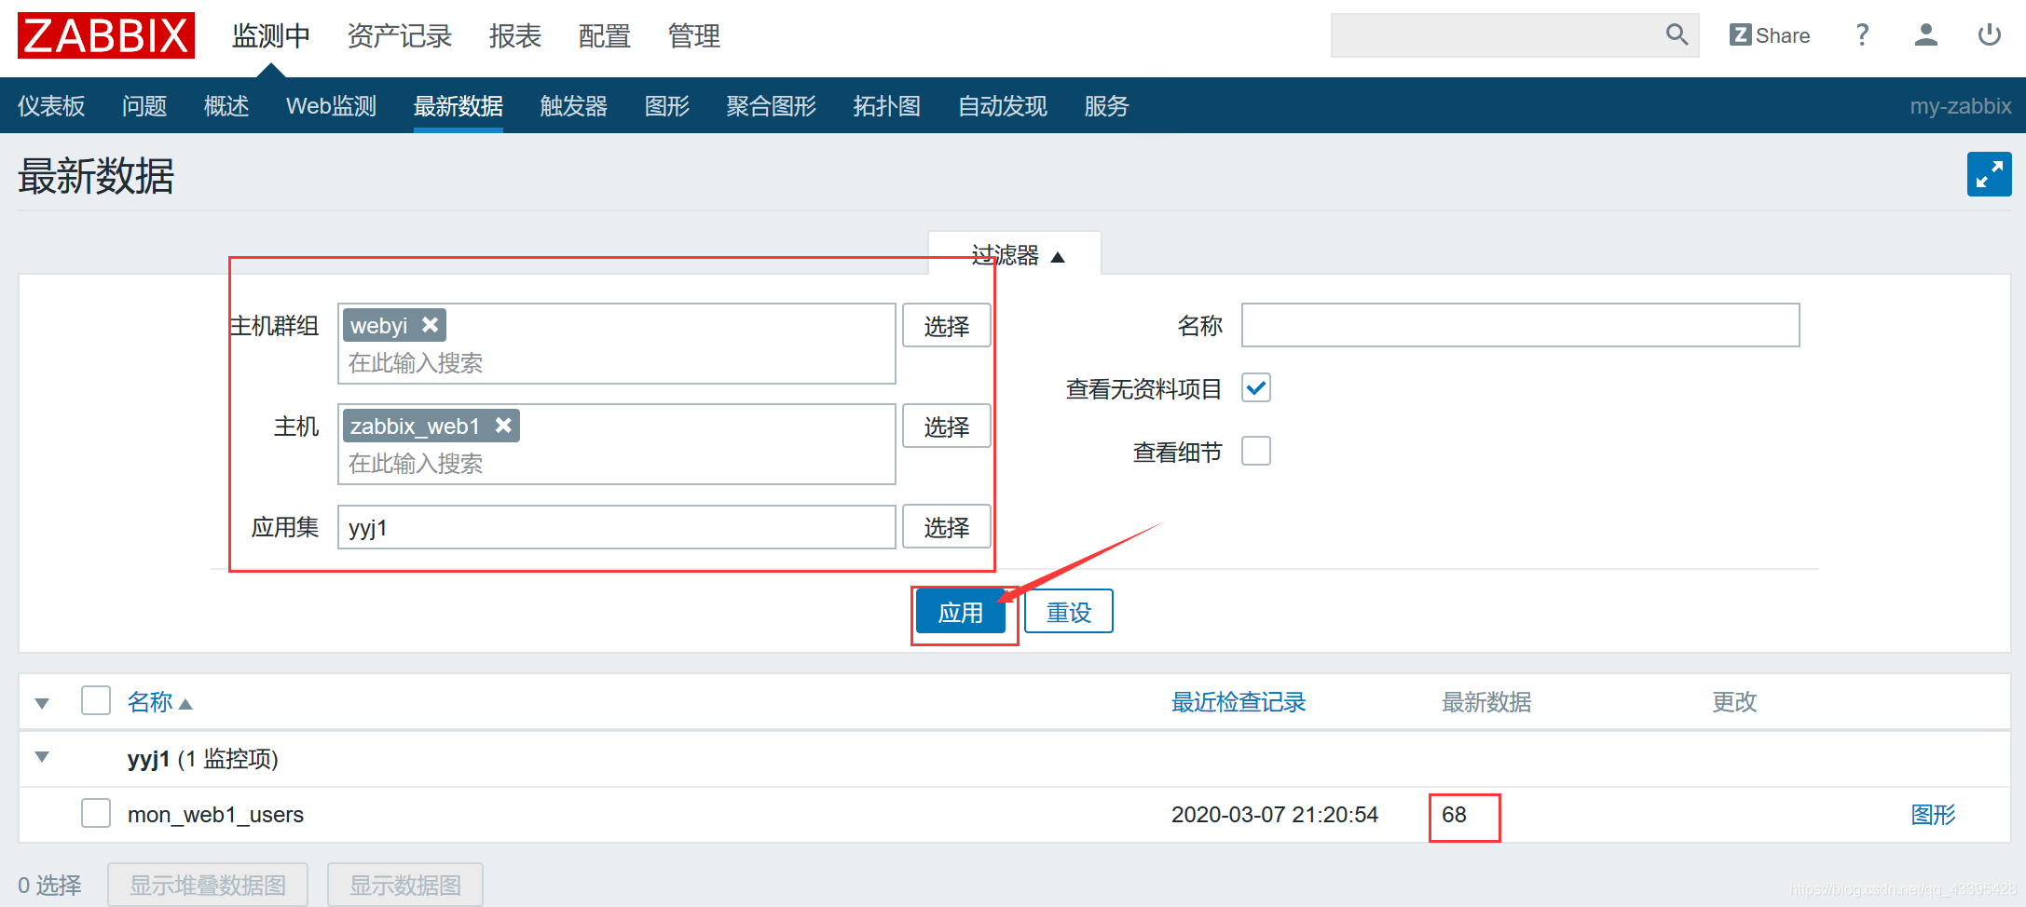
Task: Go to the Web监测 submenu
Action: pyautogui.click(x=331, y=106)
